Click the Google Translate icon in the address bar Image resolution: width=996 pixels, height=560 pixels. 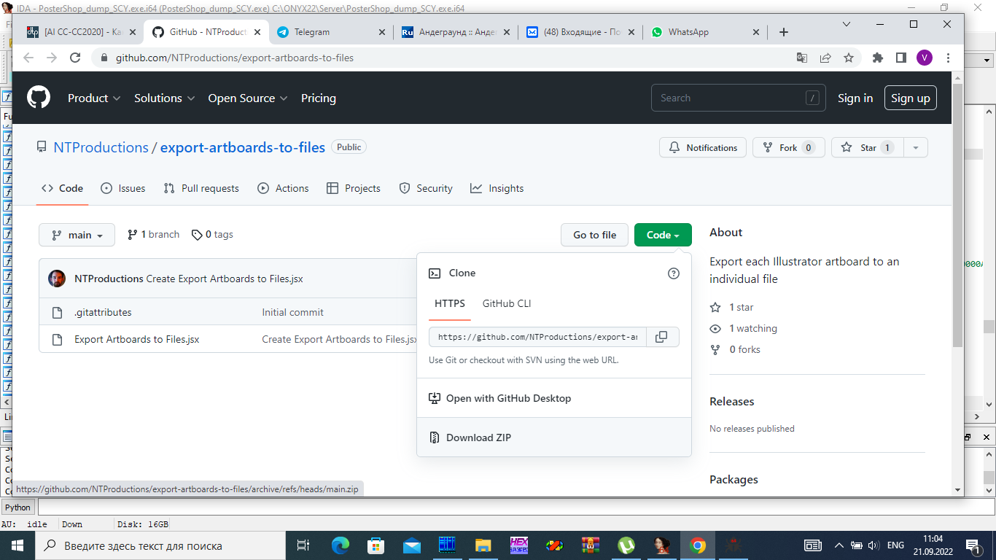801,58
